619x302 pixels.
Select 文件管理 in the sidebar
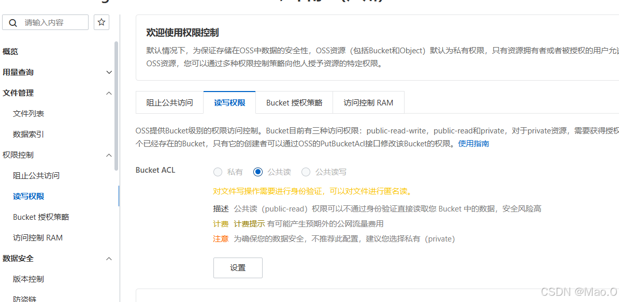point(18,93)
